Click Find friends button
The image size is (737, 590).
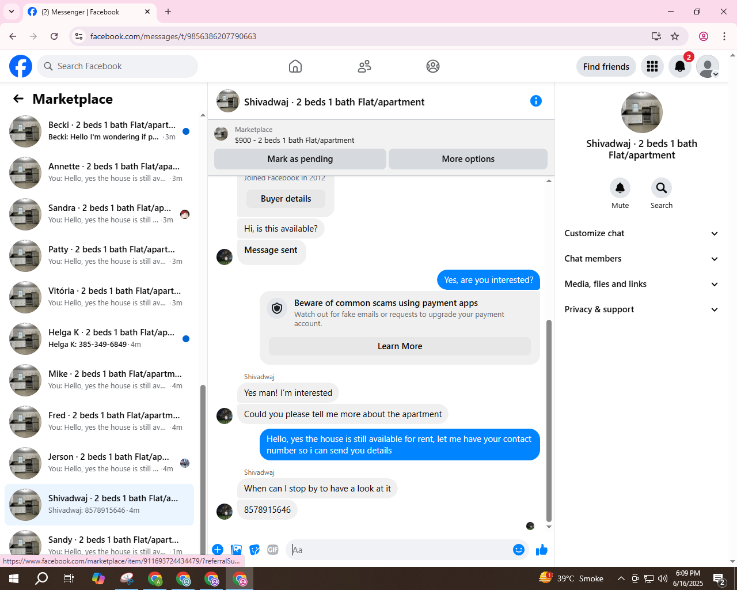coord(606,66)
